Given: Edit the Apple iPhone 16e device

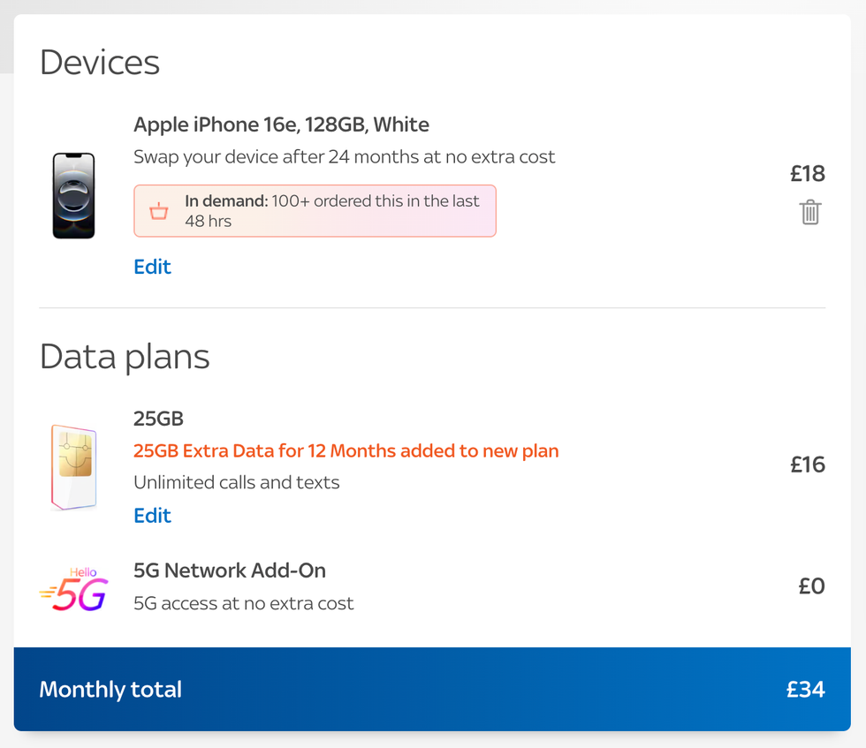Looking at the screenshot, I should click(x=152, y=266).
